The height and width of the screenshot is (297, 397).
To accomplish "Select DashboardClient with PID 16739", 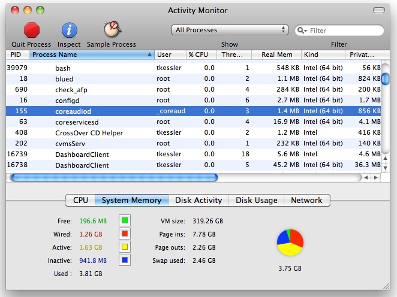I will coord(194,154).
